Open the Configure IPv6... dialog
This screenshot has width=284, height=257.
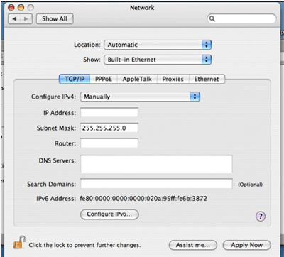click(x=109, y=214)
